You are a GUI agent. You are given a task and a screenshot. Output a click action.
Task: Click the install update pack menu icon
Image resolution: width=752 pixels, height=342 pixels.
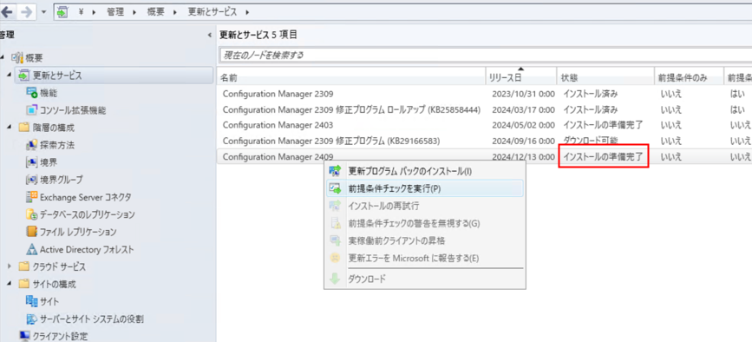pyautogui.click(x=335, y=171)
